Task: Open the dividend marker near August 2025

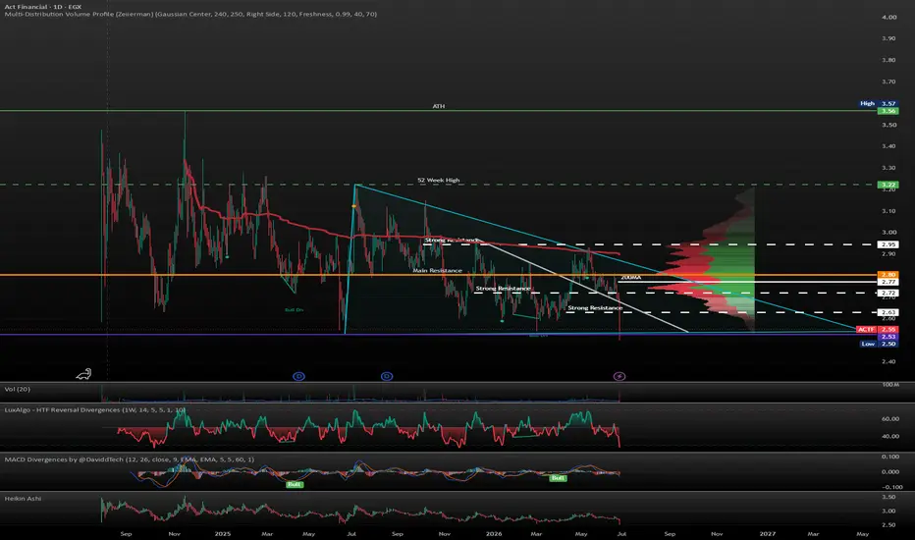Action: (386, 377)
